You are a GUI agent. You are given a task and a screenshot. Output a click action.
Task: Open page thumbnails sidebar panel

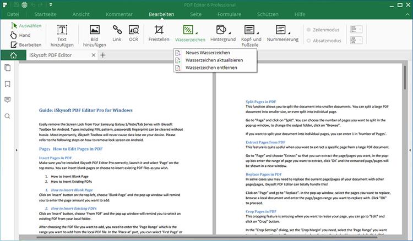[x=7, y=68]
